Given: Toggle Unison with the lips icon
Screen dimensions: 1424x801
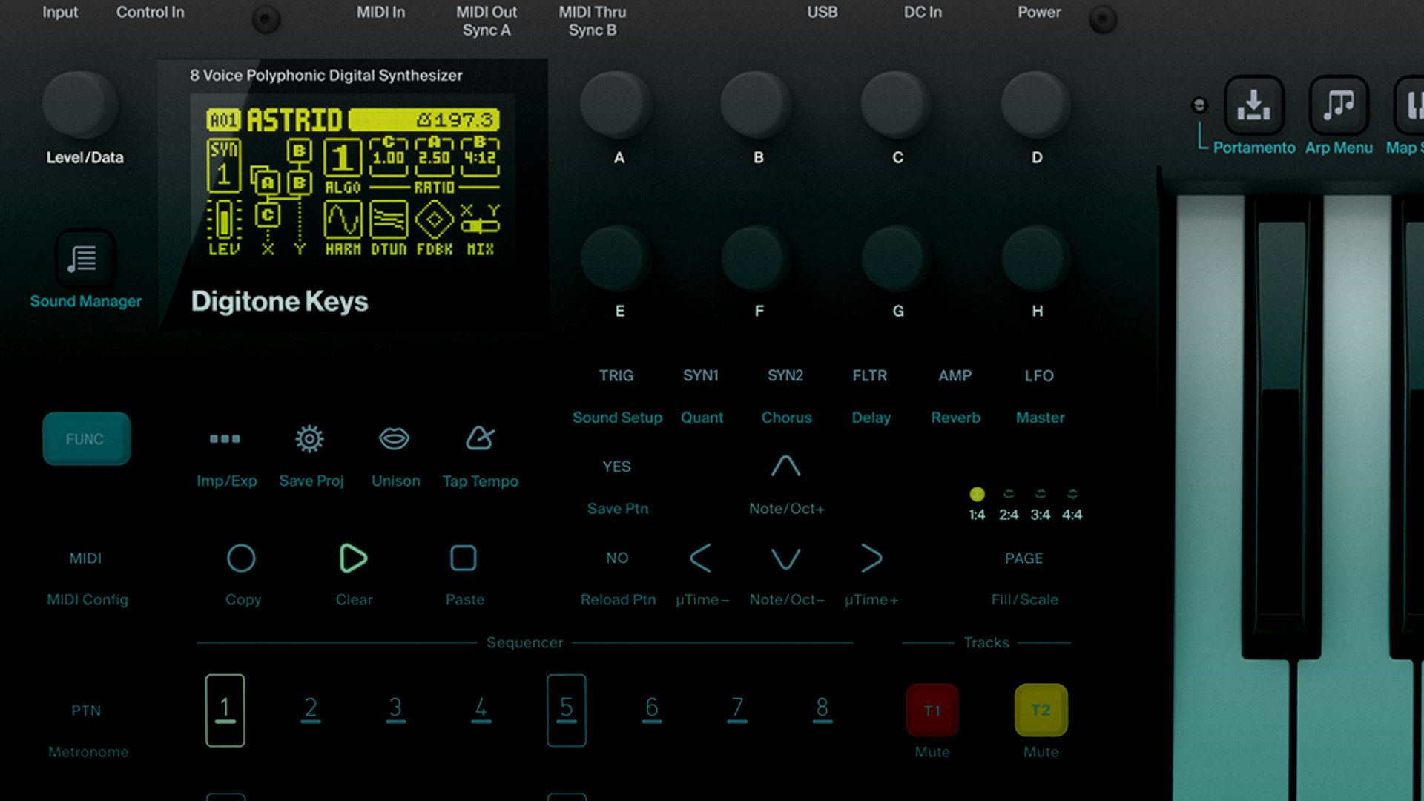Looking at the screenshot, I should (x=394, y=438).
